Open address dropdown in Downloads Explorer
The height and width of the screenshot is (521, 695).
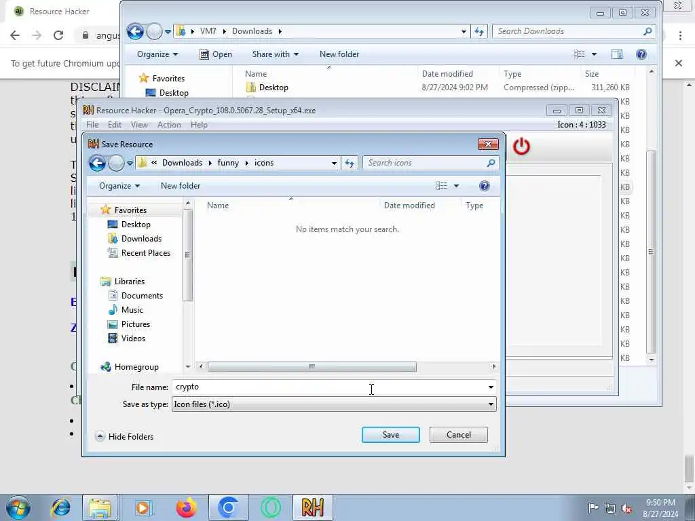click(464, 31)
